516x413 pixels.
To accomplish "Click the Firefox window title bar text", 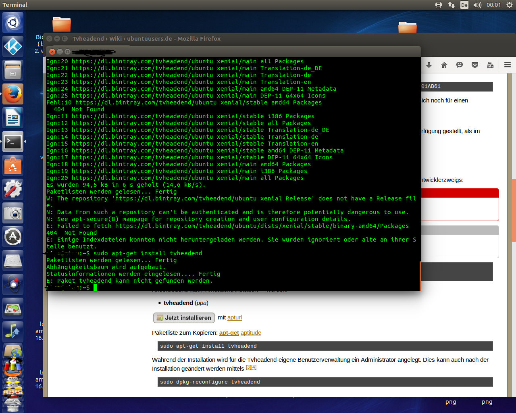I will pyautogui.click(x=146, y=39).
